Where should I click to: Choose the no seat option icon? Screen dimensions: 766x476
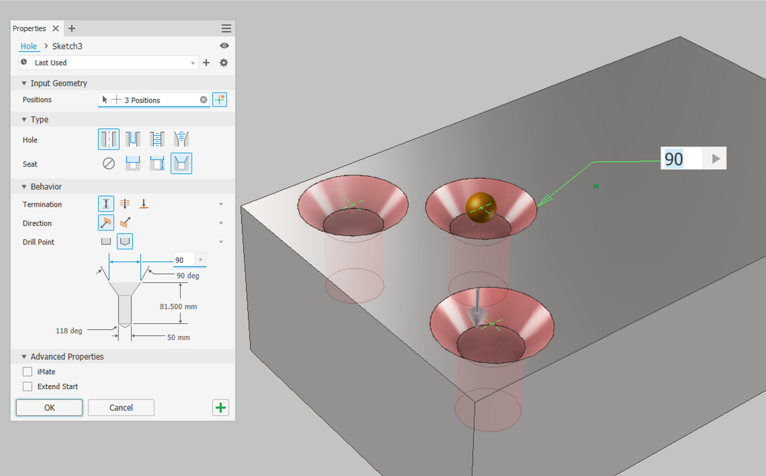[109, 164]
